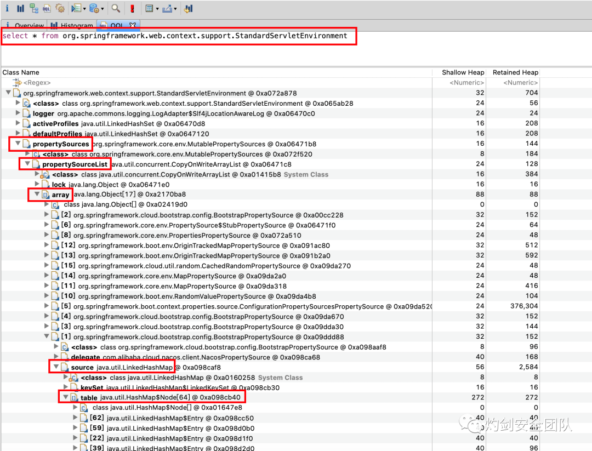Image resolution: width=592 pixels, height=451 pixels.
Task: Select the OQL tab
Action: tap(117, 25)
